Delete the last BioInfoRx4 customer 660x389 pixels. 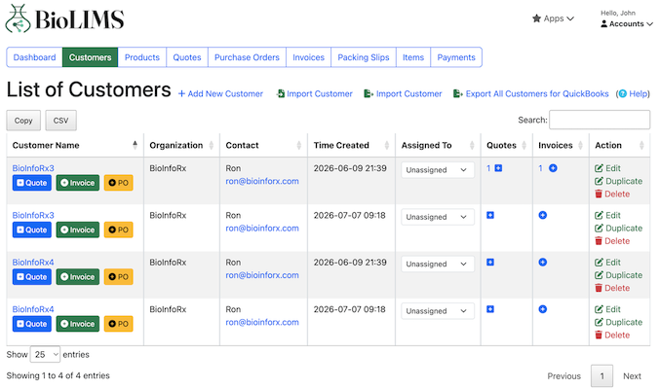612,336
